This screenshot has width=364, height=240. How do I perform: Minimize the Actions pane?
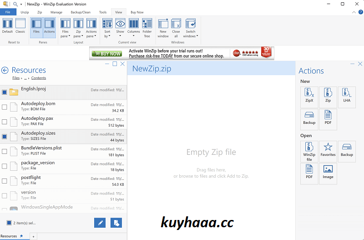pos(352,64)
